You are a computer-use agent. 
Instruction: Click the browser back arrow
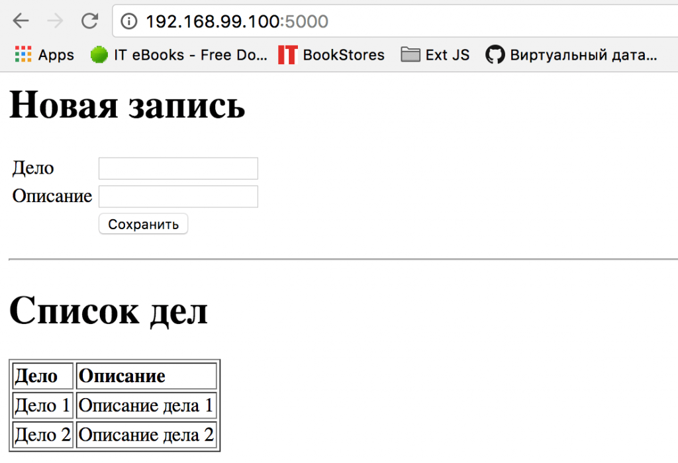(x=21, y=21)
